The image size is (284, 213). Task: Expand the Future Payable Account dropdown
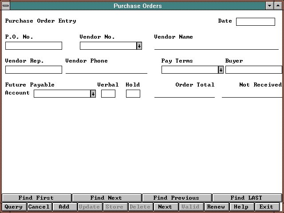point(93,94)
